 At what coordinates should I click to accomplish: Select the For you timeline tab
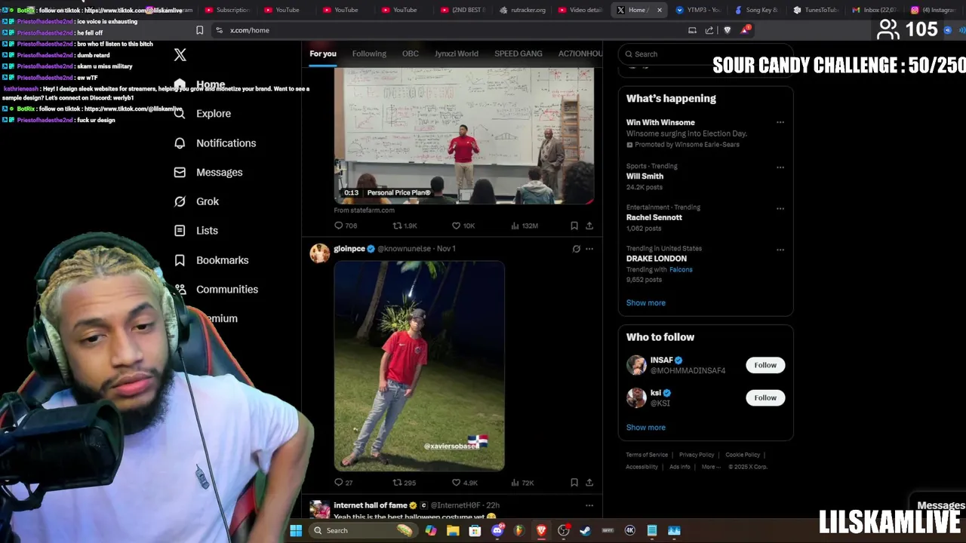[323, 54]
